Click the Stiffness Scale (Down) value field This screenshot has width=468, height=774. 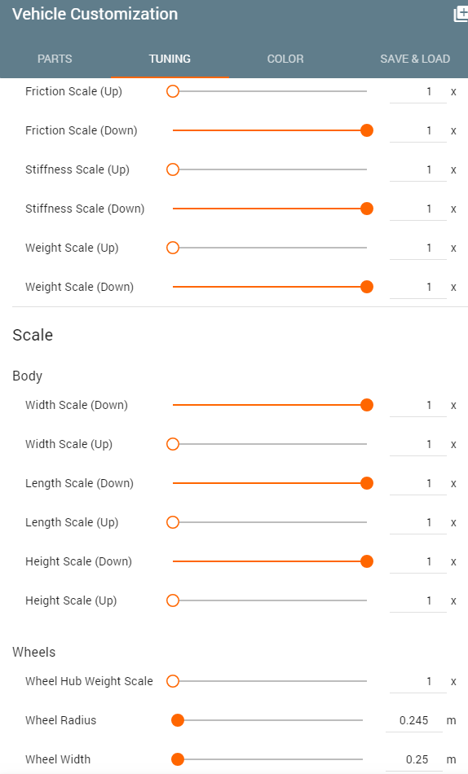pos(418,209)
